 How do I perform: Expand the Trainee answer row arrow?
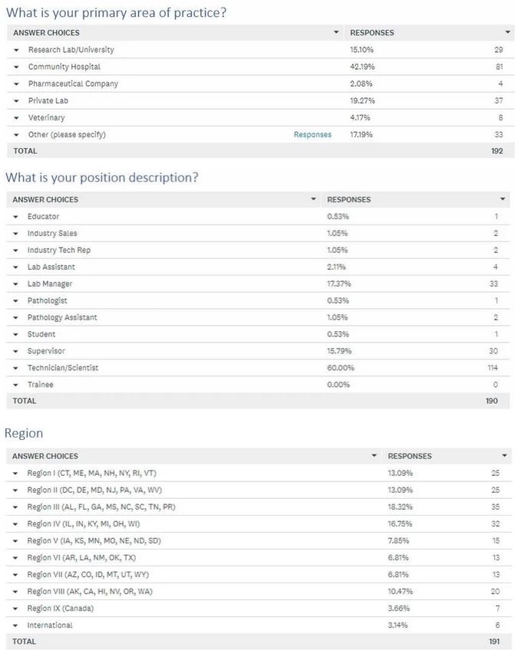pyautogui.click(x=17, y=385)
